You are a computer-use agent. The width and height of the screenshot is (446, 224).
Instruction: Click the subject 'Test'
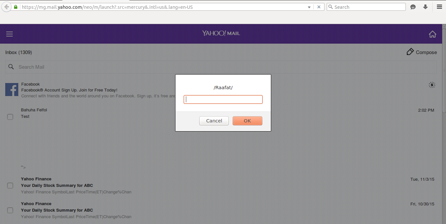25,117
